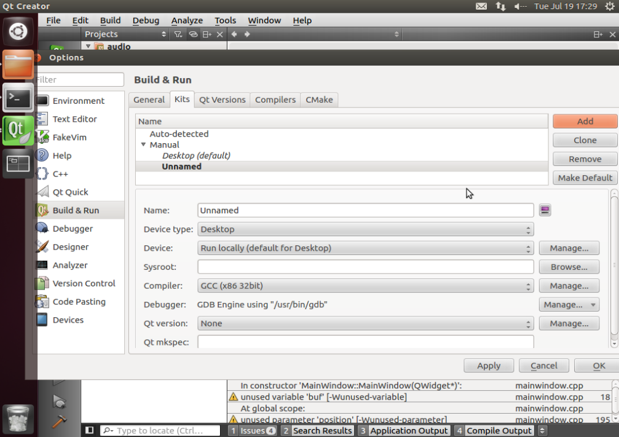
Task: Open Code Pasting options category
Action: 79,302
